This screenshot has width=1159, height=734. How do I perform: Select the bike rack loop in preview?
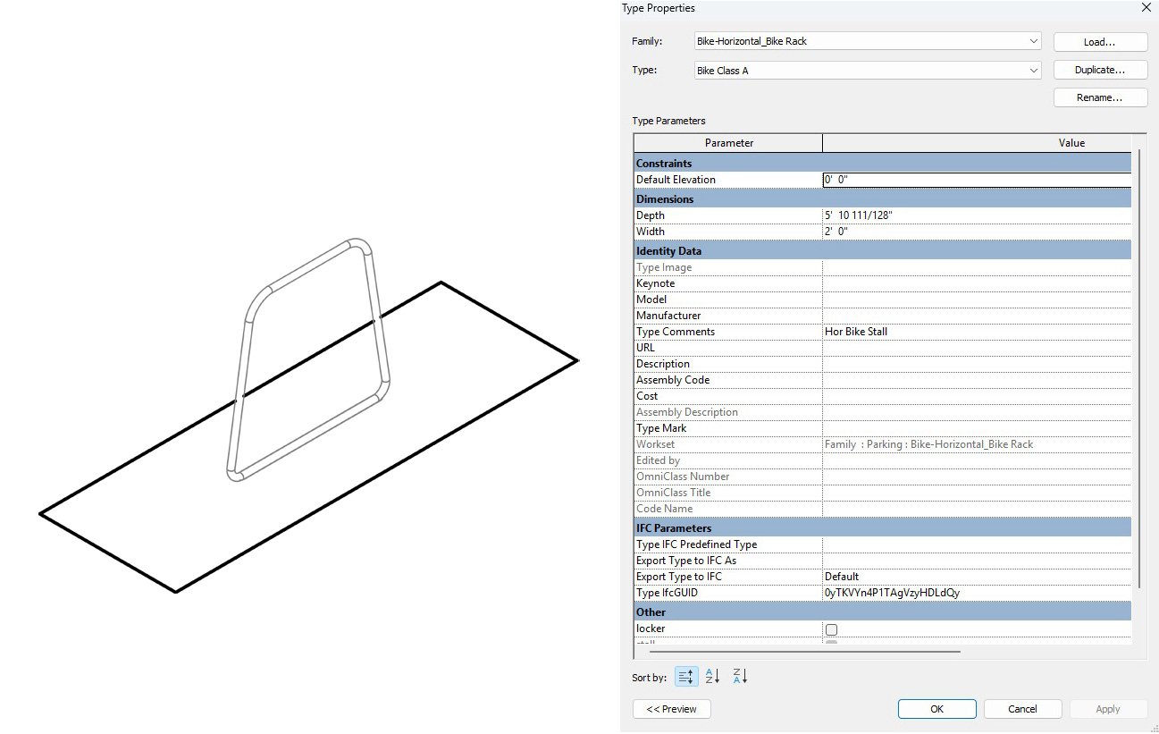[310, 358]
